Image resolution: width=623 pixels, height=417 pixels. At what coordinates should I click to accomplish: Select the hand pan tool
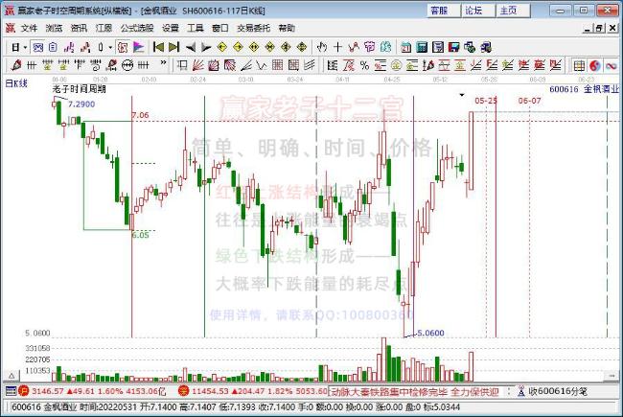coord(322,47)
